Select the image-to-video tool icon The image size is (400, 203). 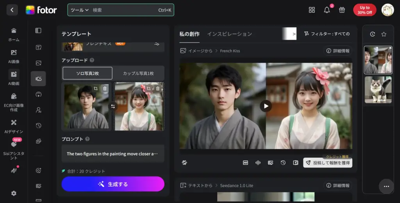coord(39,63)
